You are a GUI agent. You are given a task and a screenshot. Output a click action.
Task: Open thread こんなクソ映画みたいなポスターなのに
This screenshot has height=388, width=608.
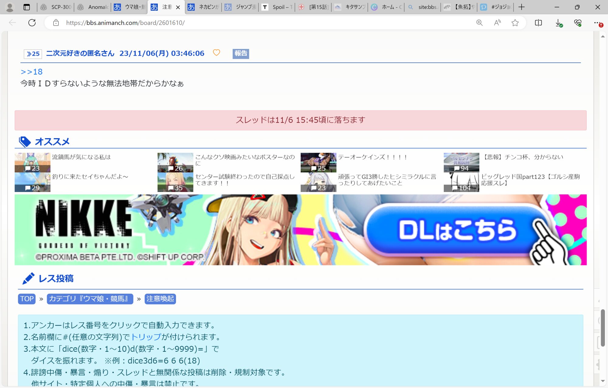(245, 160)
